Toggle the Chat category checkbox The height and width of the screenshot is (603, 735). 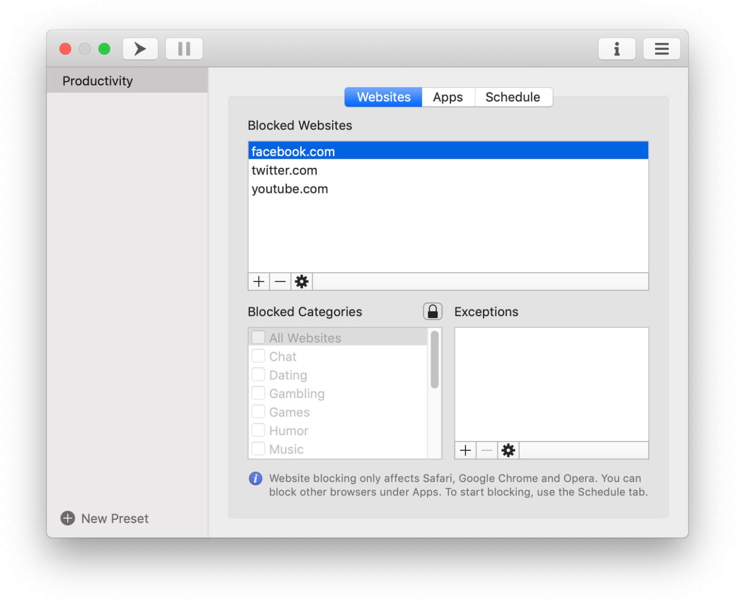click(x=259, y=356)
